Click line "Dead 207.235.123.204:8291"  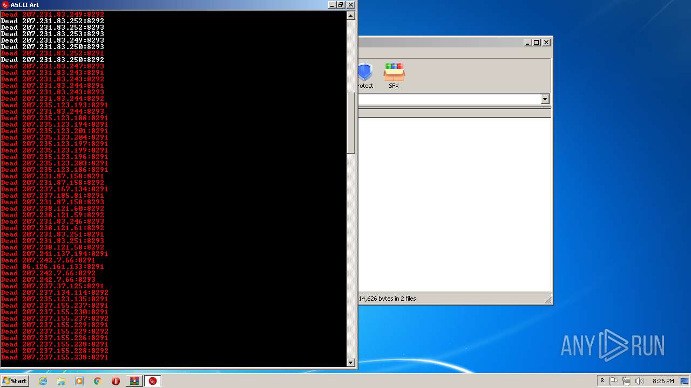pyautogui.click(x=55, y=137)
